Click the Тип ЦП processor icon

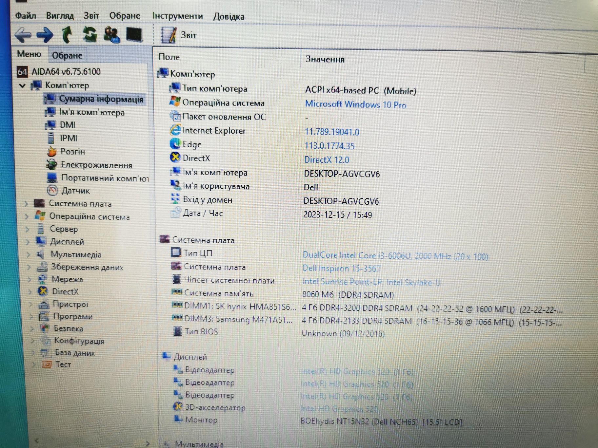176,252
